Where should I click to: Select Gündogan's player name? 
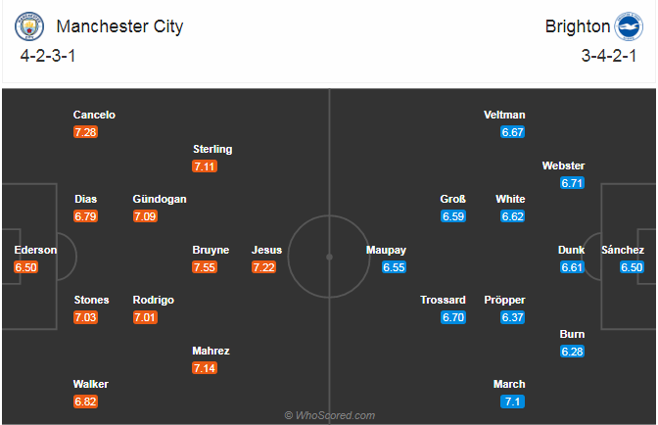point(159,199)
